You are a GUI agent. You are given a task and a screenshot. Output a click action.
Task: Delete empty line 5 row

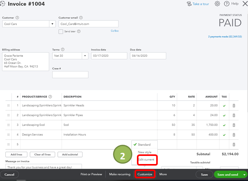[x=234, y=144]
